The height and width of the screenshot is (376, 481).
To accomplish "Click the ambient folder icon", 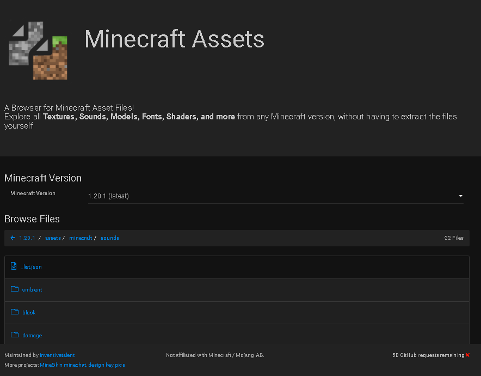I will tap(14, 289).
